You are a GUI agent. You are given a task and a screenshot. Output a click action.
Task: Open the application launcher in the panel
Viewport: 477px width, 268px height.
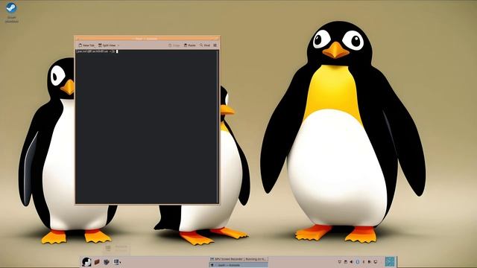(x=86, y=261)
